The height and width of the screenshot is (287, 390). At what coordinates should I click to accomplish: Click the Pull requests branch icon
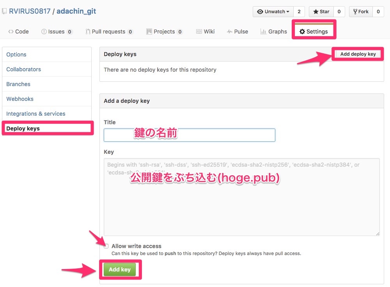click(x=88, y=32)
